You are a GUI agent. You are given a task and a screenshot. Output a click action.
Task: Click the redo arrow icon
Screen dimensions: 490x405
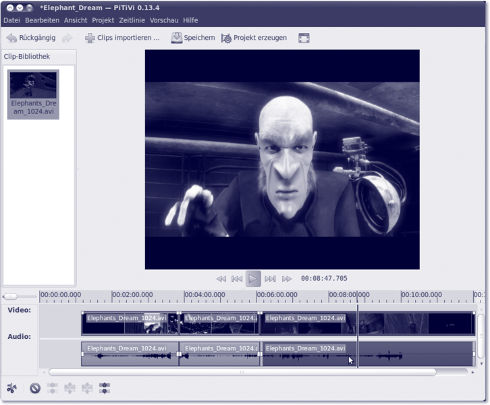(67, 38)
